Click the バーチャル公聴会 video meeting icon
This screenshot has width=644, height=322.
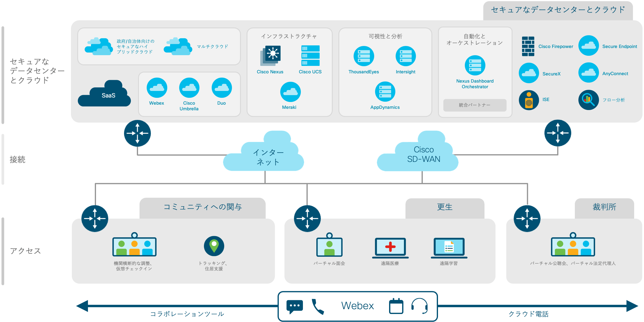(573, 244)
